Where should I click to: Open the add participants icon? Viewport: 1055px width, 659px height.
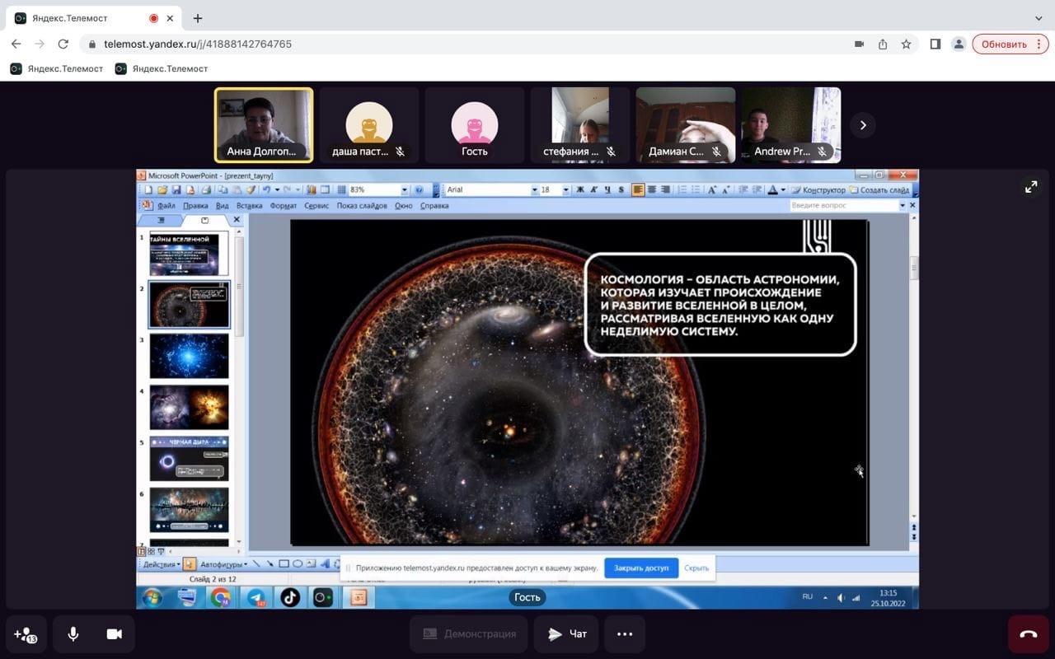[26, 634]
